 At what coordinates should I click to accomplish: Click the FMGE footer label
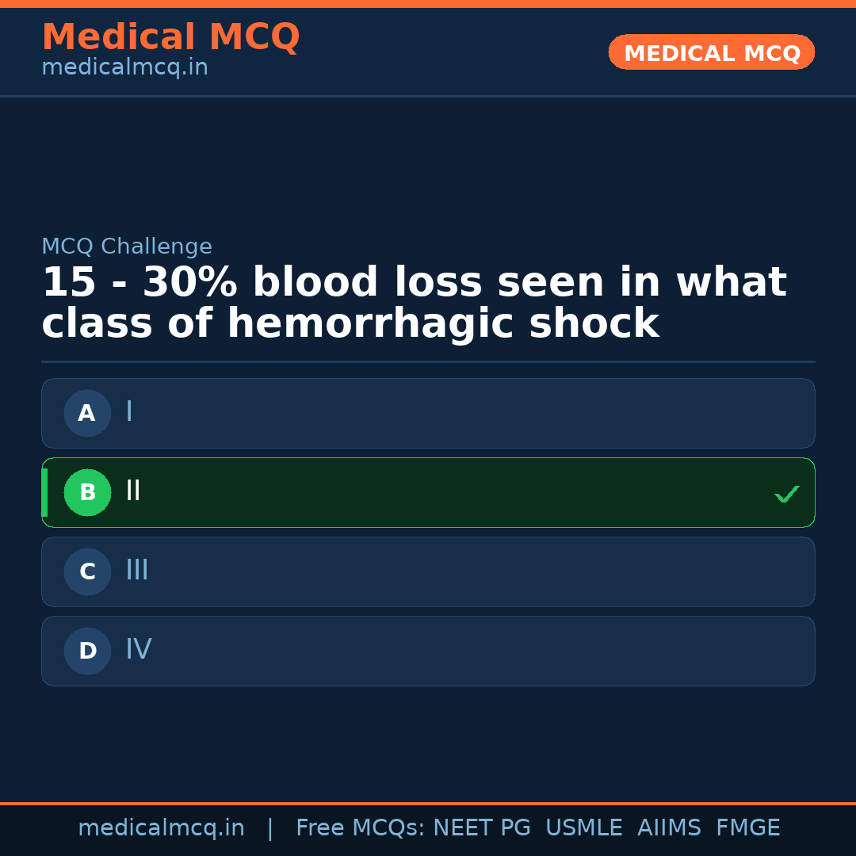tap(747, 827)
